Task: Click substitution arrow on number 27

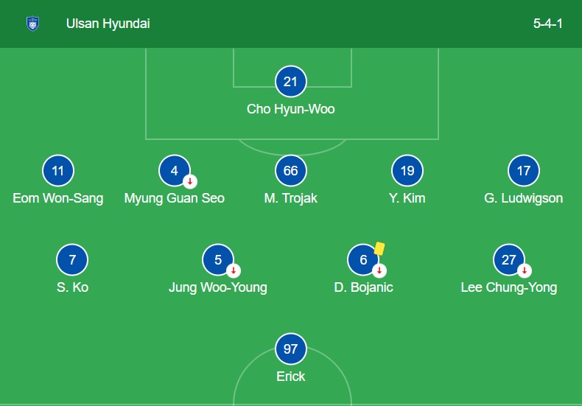Action: pyautogui.click(x=524, y=270)
